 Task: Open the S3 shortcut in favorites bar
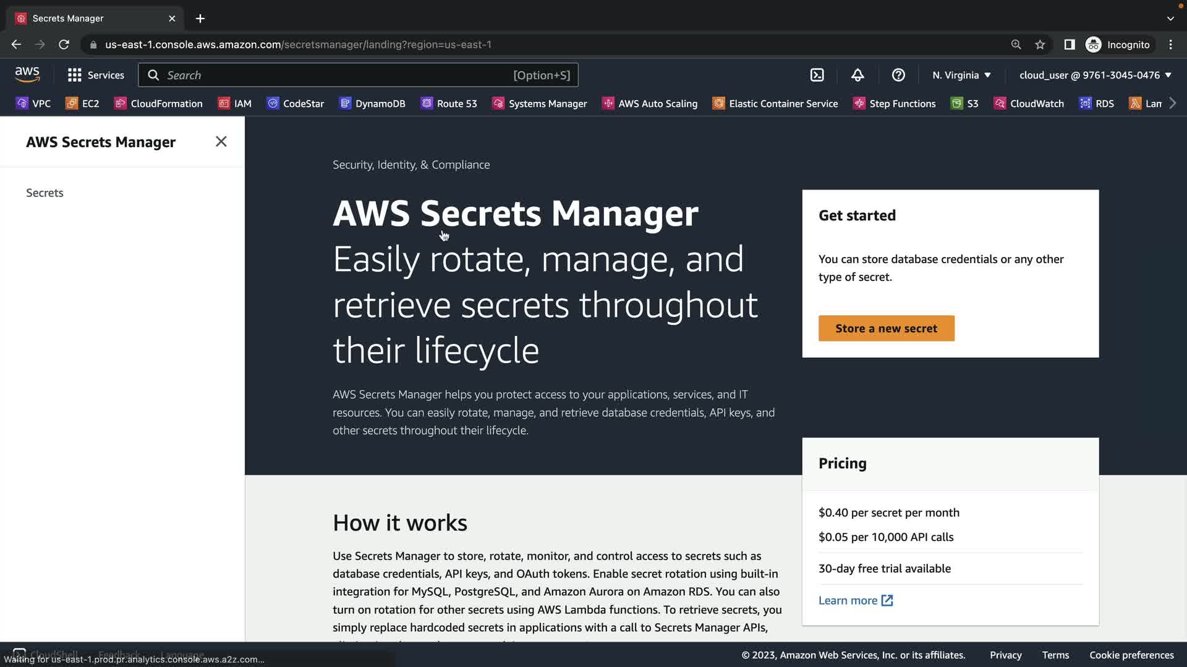[964, 104]
